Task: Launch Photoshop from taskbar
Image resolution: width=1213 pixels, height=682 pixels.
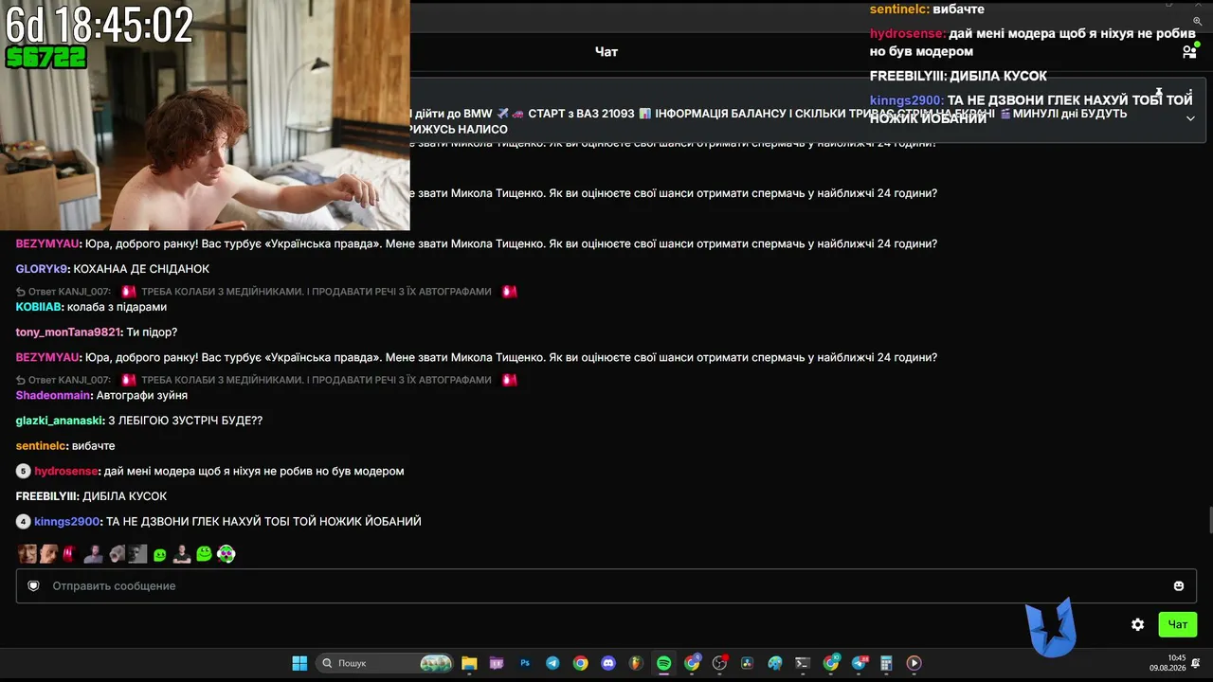Action: click(x=525, y=663)
